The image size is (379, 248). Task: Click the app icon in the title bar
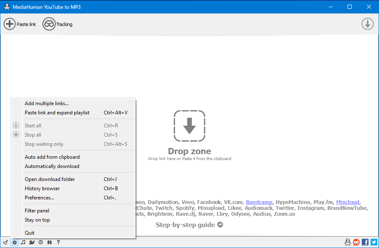7,7
